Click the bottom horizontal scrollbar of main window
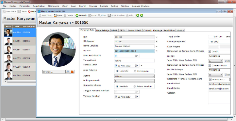This screenshot has width=236, height=121. [116, 119]
